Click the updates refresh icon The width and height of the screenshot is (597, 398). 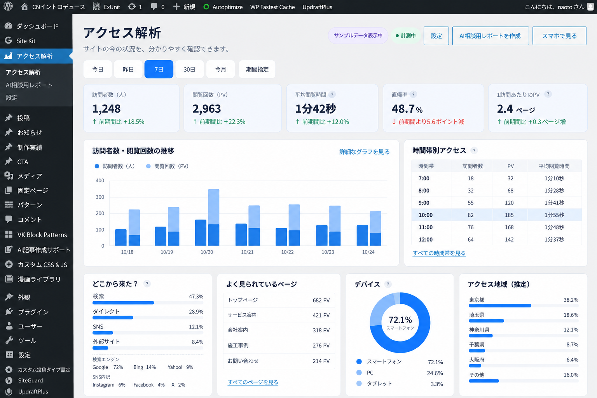point(132,7)
